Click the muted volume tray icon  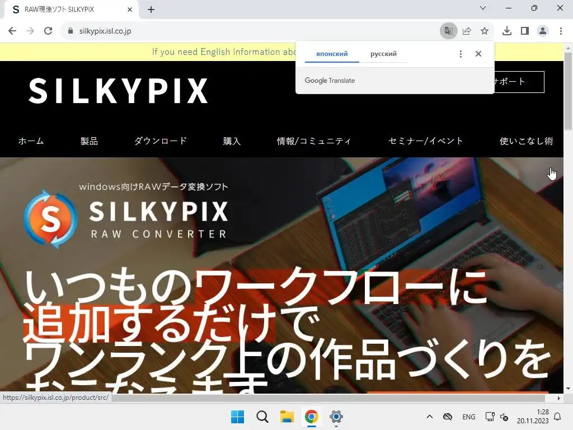(x=504, y=417)
